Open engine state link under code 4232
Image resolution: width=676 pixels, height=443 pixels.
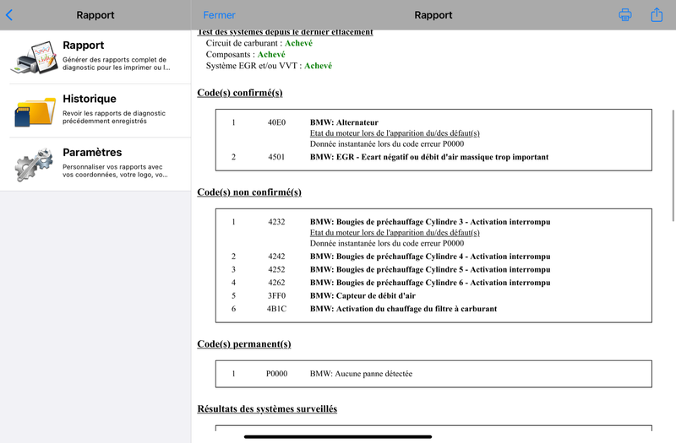coord(395,233)
